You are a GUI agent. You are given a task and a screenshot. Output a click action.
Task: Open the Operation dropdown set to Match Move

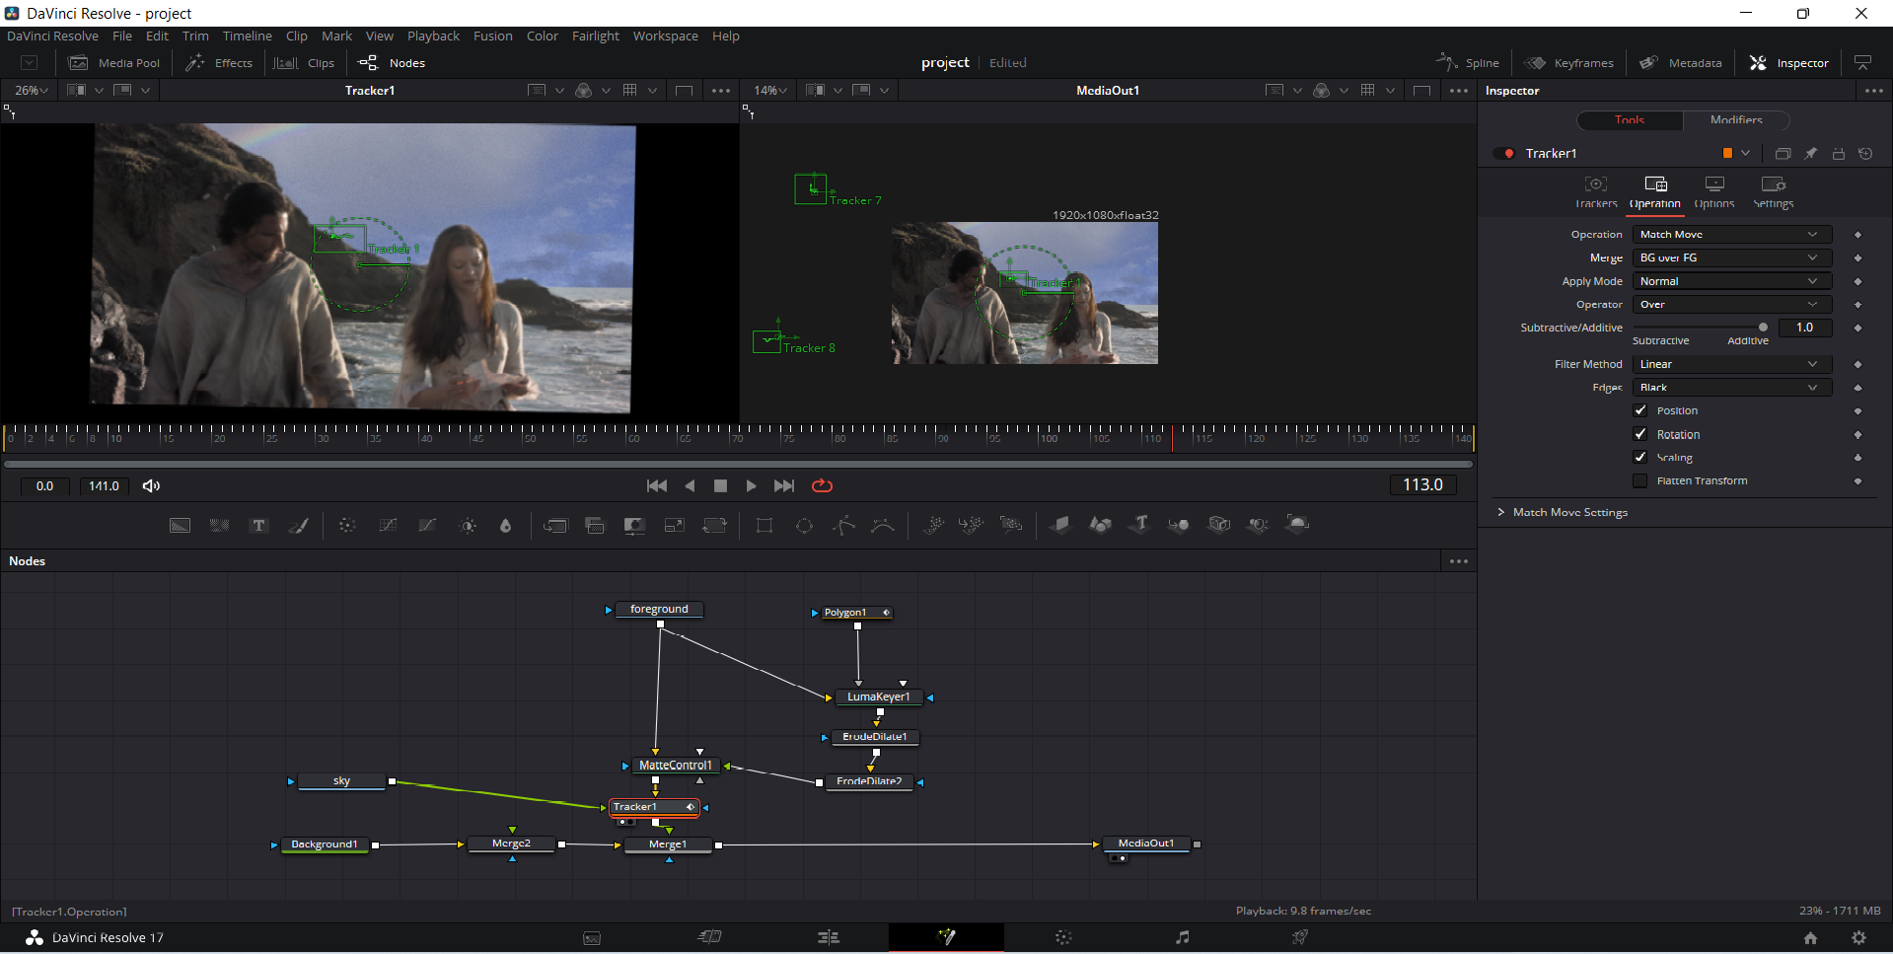coord(1731,234)
